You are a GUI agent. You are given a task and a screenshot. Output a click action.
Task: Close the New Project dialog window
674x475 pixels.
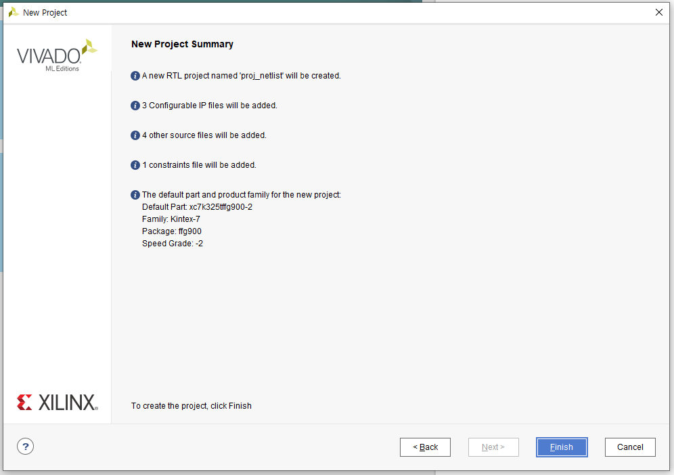pyautogui.click(x=659, y=12)
